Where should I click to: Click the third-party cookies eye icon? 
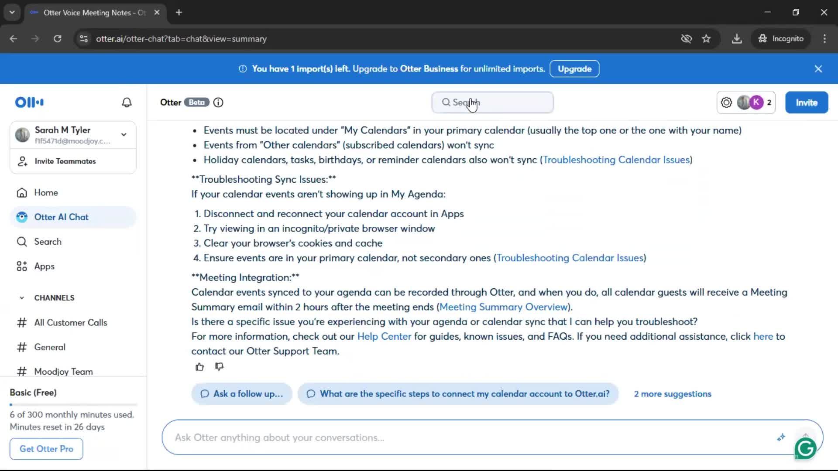coord(686,39)
